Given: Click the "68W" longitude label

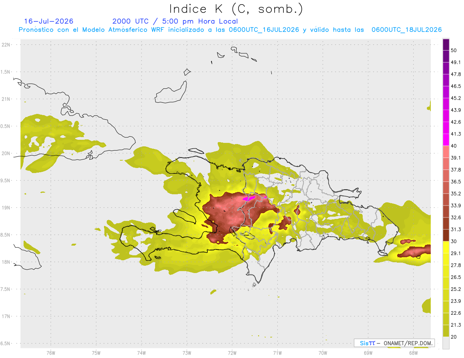Looking at the screenshot, I should pos(413,353).
